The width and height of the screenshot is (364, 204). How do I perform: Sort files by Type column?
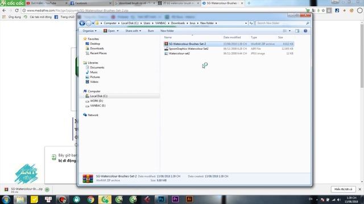254,37
